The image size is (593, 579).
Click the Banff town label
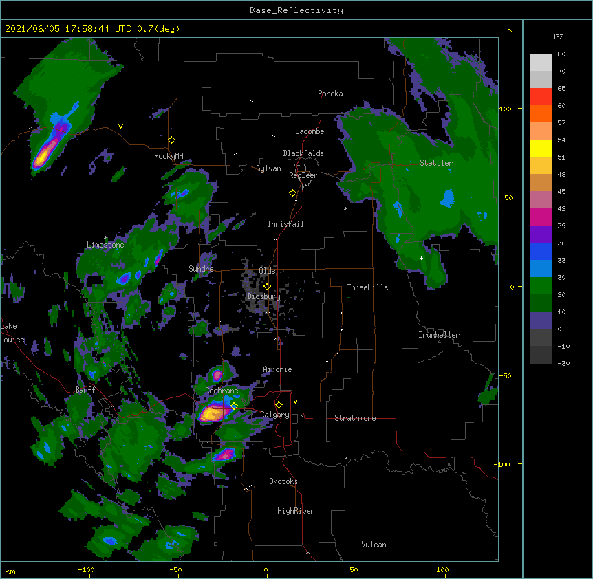pyautogui.click(x=85, y=390)
